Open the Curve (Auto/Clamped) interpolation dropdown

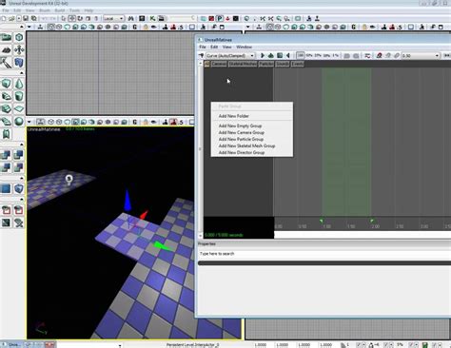230,55
